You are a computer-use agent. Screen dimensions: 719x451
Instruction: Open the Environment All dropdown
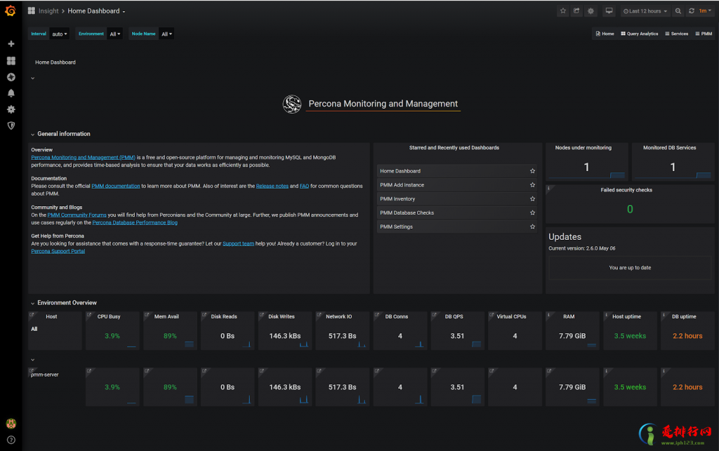(114, 34)
